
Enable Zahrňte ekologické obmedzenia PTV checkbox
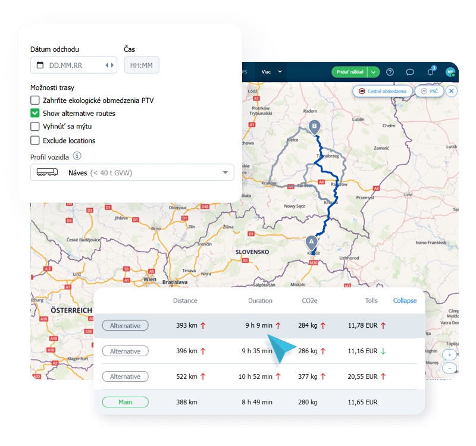(x=35, y=100)
